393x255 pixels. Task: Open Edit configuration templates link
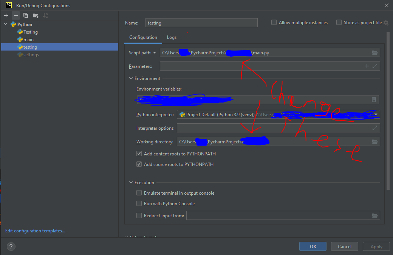point(35,231)
